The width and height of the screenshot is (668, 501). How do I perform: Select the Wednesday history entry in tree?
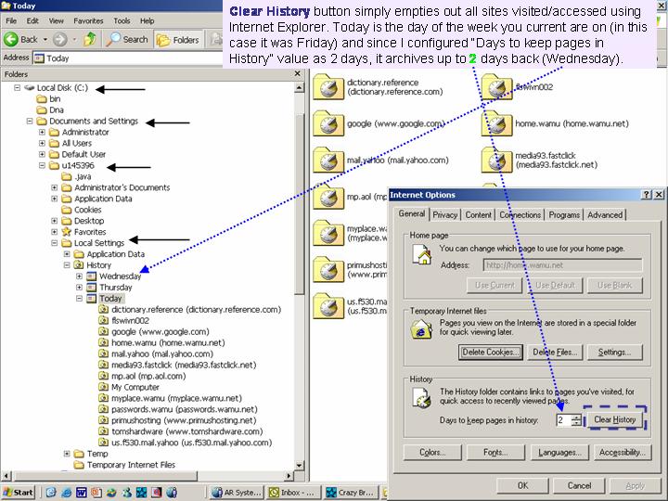pyautogui.click(x=114, y=276)
